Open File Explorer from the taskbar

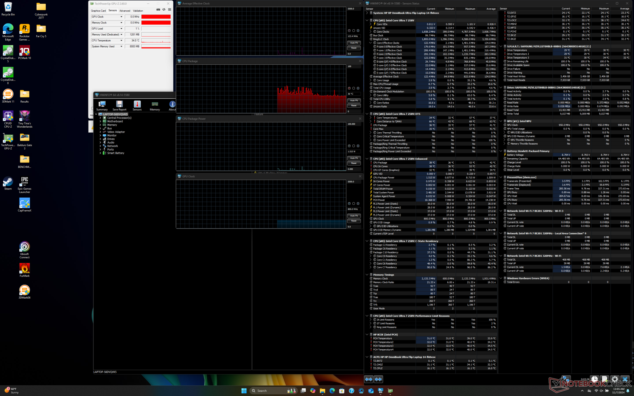pyautogui.click(x=323, y=391)
